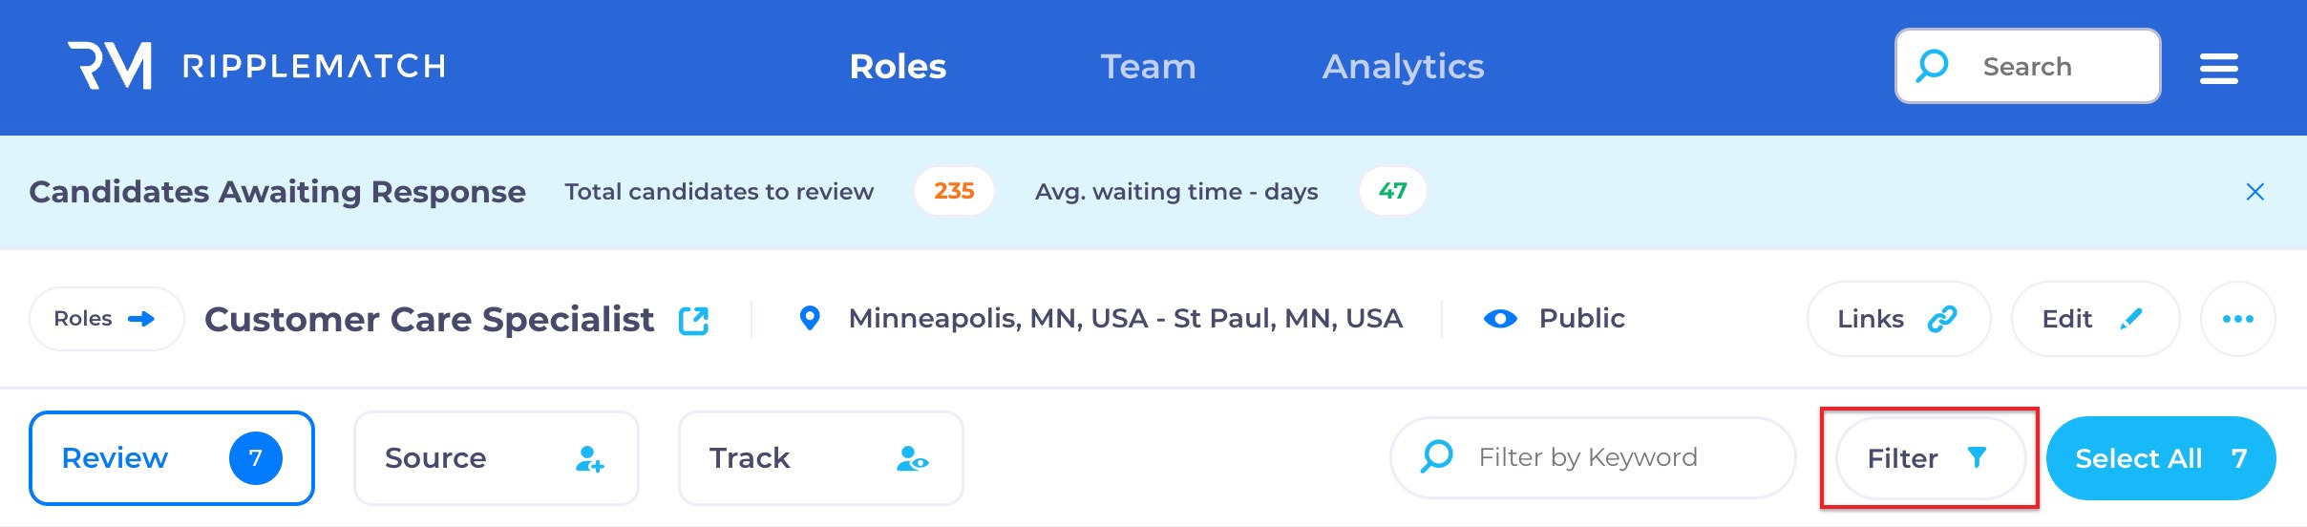Viewport: 2307px width, 527px height.
Task: Open the Team navigation tab
Action: tap(1148, 67)
